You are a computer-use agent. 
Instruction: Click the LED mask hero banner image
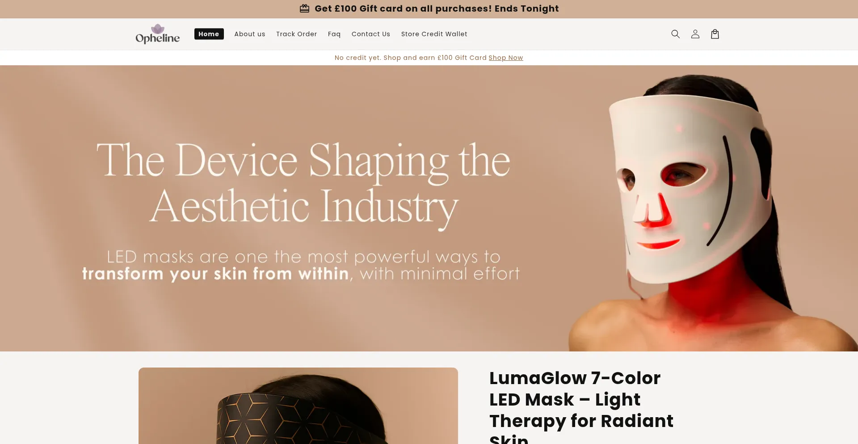coord(429,208)
